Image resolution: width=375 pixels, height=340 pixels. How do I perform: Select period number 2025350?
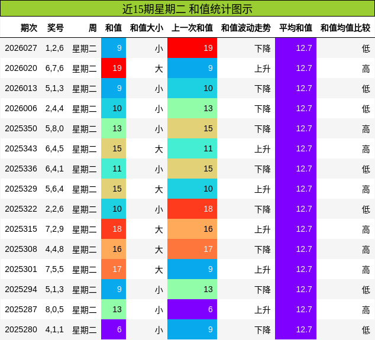pyautogui.click(x=21, y=128)
